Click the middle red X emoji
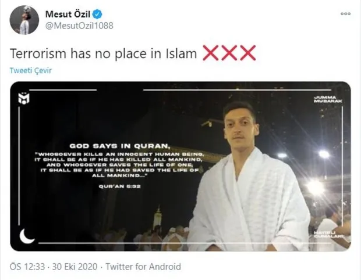Image resolution: width=361 pixels, height=280 pixels. [229, 53]
